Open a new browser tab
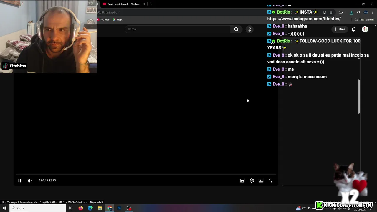 tap(151, 4)
